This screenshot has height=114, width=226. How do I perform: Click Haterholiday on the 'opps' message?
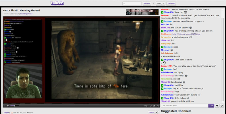[x=167, y=92]
